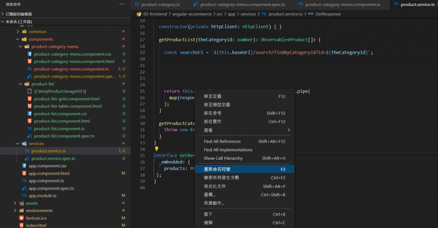The height and width of the screenshot is (228, 438).
Task: Click the angular-ecommerce breadcrumb segment
Action: pyautogui.click(x=192, y=14)
